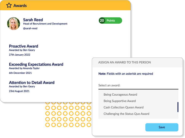Save the award assignment

[162, 127]
